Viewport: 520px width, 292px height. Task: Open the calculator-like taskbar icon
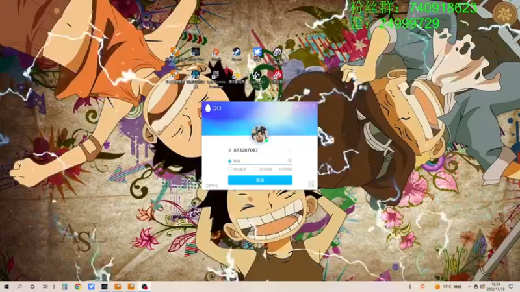(x=64, y=286)
